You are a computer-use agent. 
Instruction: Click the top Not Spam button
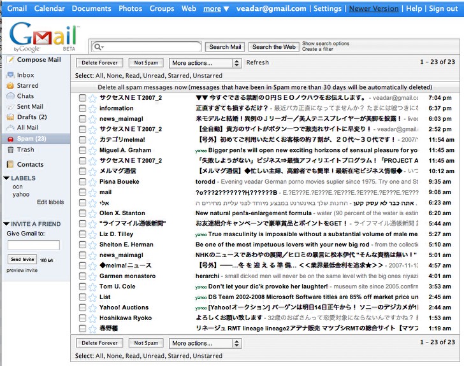click(146, 62)
